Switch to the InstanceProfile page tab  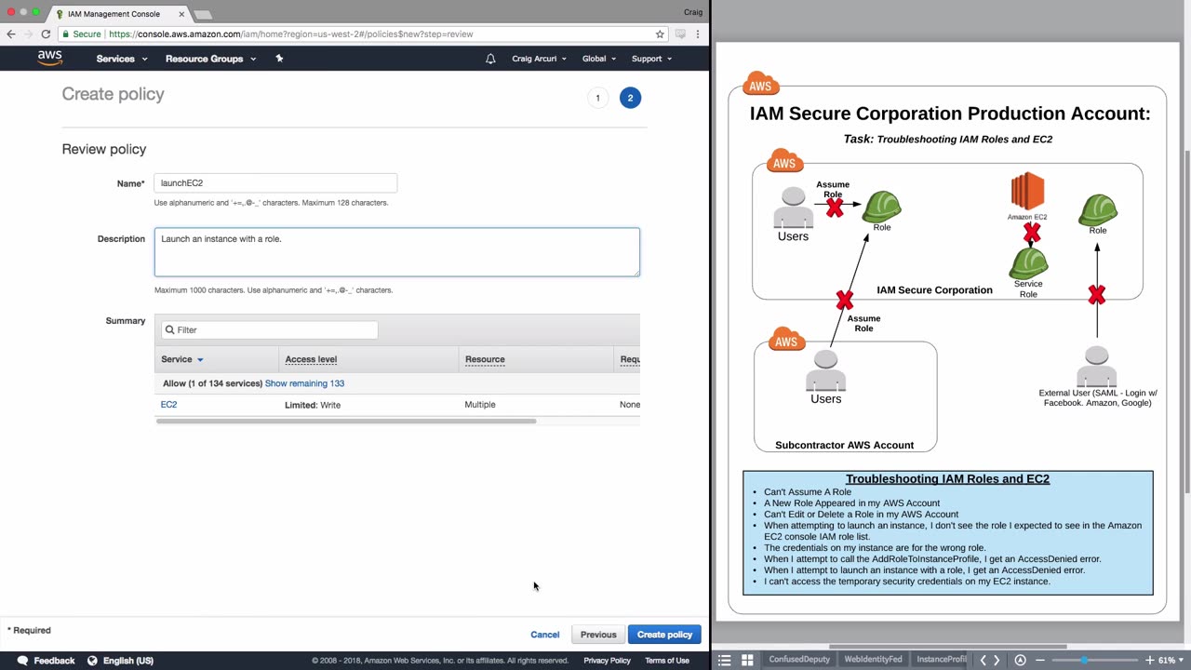[x=942, y=660]
